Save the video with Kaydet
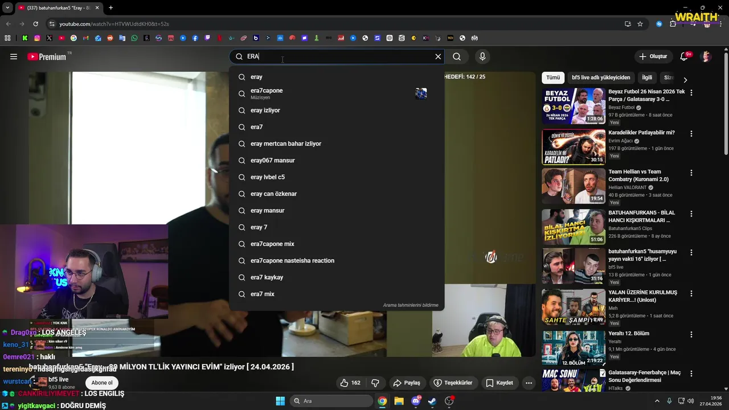729x410 pixels. (499, 383)
